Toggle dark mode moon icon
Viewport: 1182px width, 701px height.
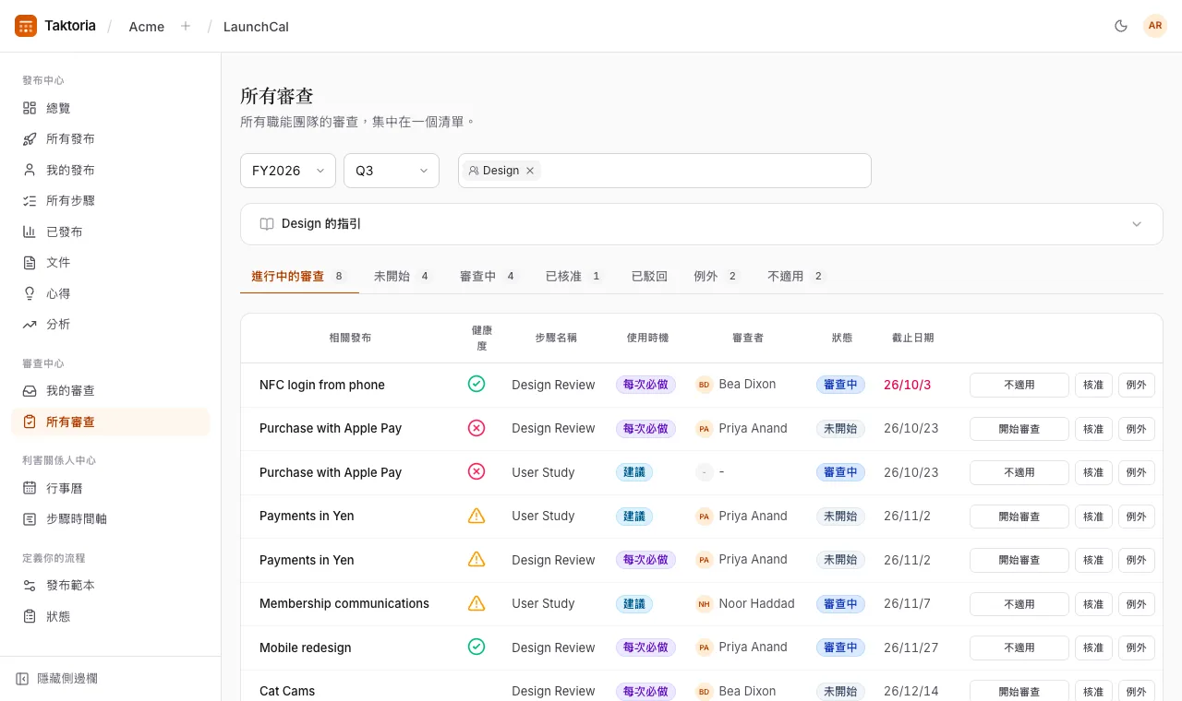pyautogui.click(x=1121, y=26)
